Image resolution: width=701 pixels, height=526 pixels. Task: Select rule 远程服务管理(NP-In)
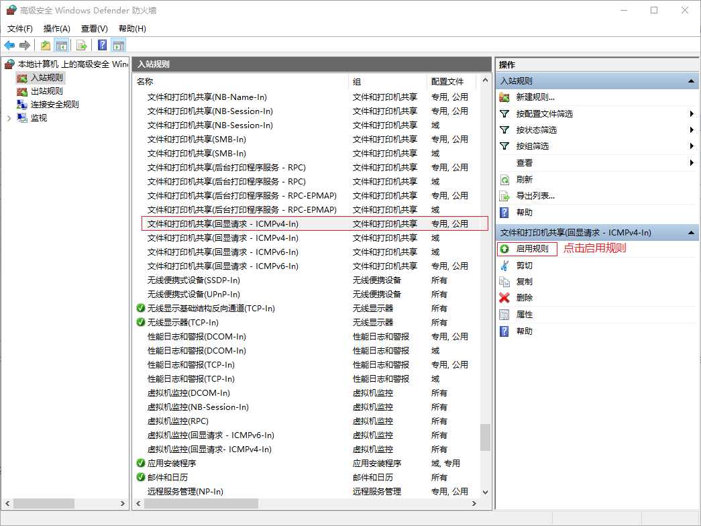(185, 491)
